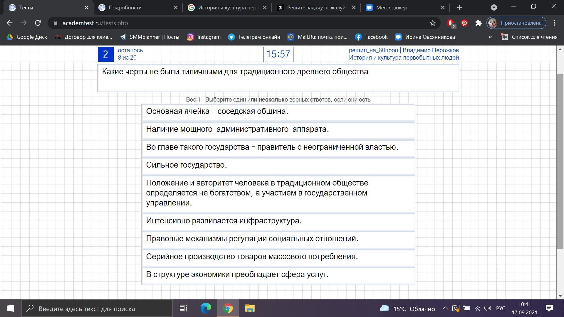
Task: Click the reload page icon
Action: coord(38,23)
